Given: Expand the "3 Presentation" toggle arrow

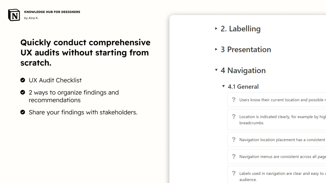Looking at the screenshot, I should pyautogui.click(x=216, y=49).
